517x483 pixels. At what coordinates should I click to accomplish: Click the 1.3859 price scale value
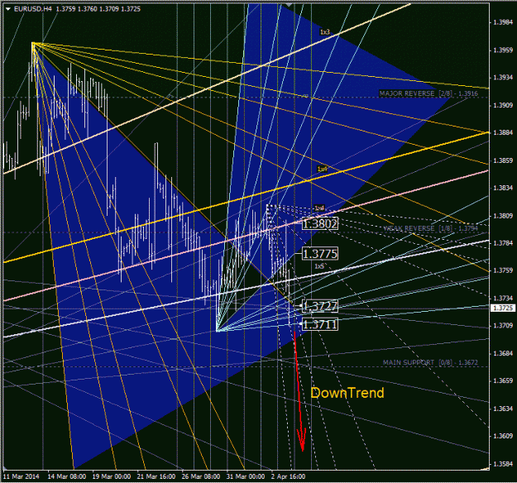[503, 160]
